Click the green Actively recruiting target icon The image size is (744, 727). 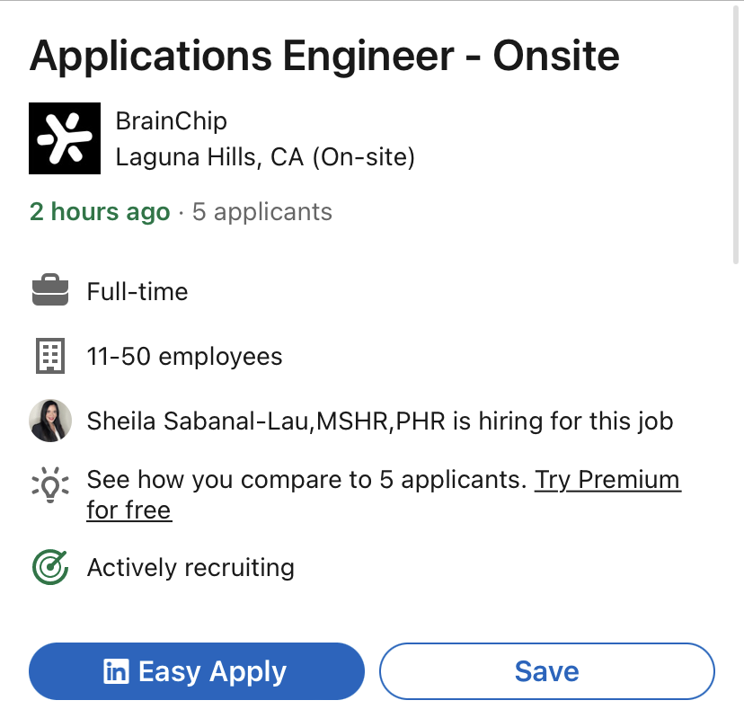[x=50, y=568]
